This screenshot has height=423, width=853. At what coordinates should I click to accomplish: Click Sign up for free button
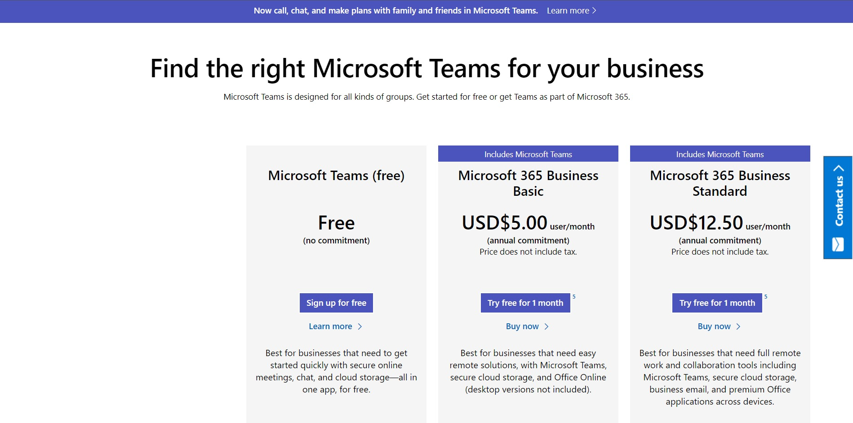tap(336, 303)
